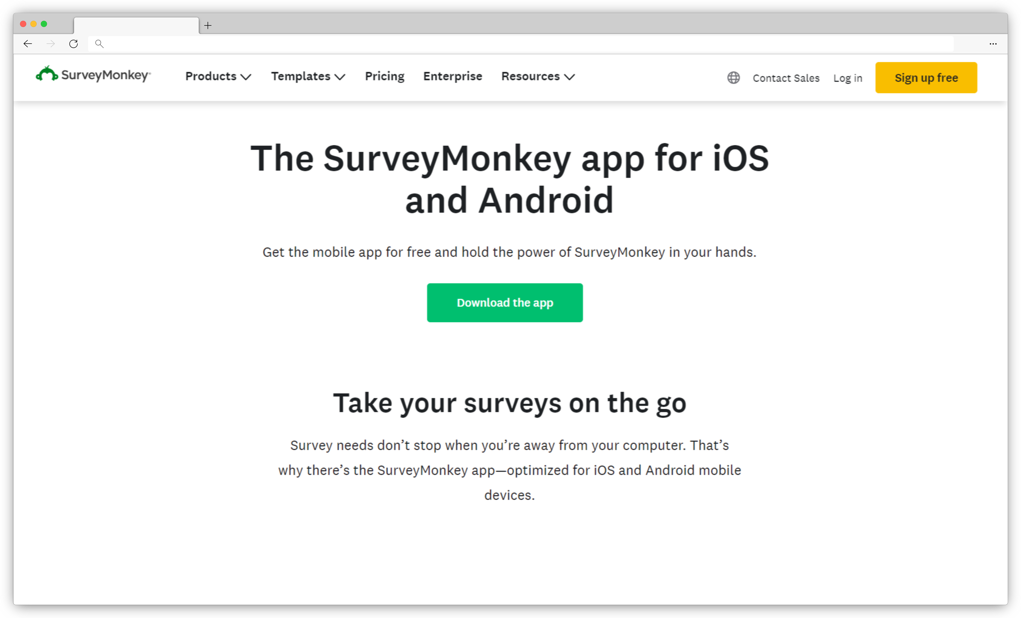Click the browser overflow menu icon

pos(993,43)
